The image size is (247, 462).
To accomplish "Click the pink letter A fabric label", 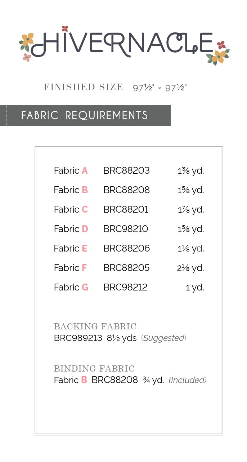I will click(85, 170).
